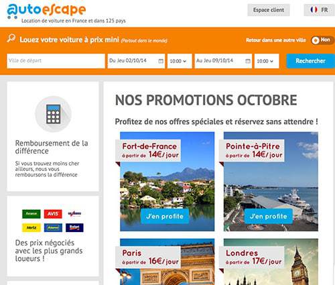
Task: Open the Espace client menu
Action: pos(269,10)
